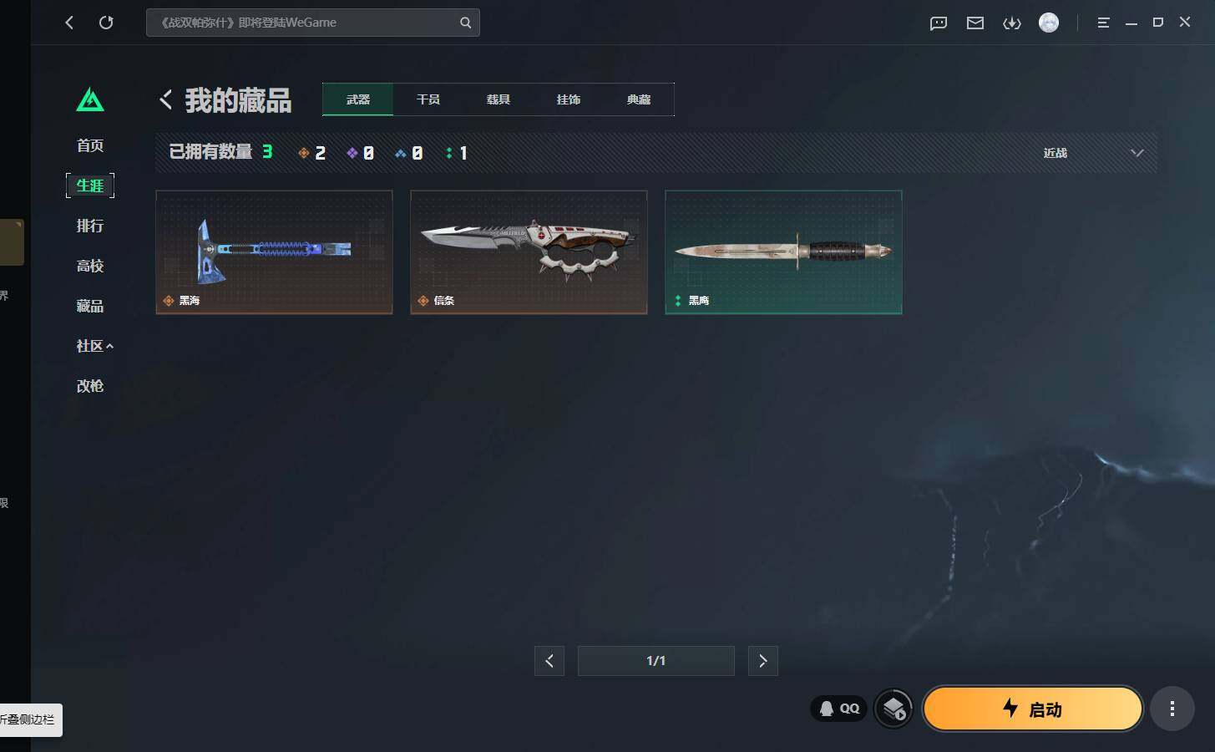This screenshot has width=1215, height=752.
Task: Open 高校 in the sidebar
Action: pos(90,266)
